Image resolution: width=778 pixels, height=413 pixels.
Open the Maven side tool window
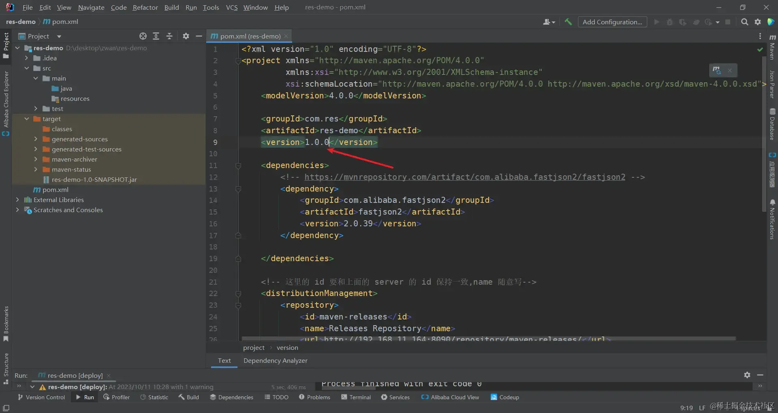pyautogui.click(x=772, y=47)
